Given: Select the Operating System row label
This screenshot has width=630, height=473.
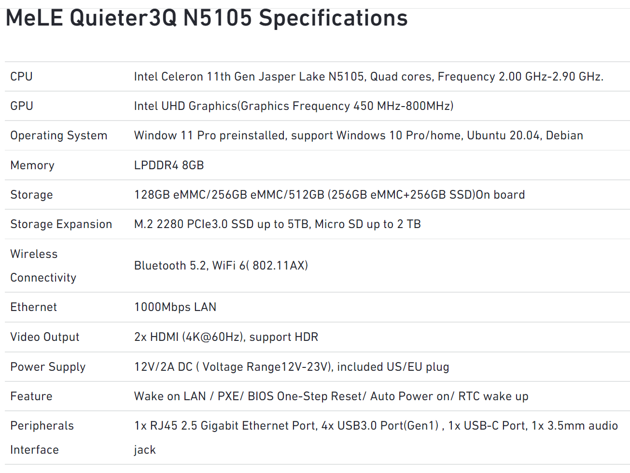Looking at the screenshot, I should click(x=59, y=135).
